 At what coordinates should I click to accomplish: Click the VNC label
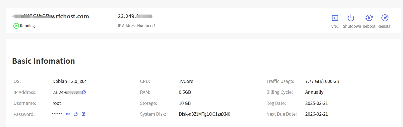point(335,26)
